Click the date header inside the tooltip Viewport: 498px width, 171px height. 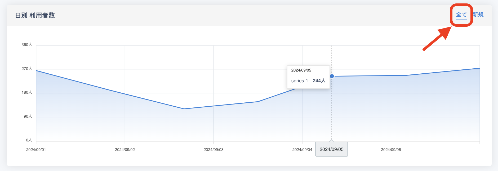click(x=301, y=70)
